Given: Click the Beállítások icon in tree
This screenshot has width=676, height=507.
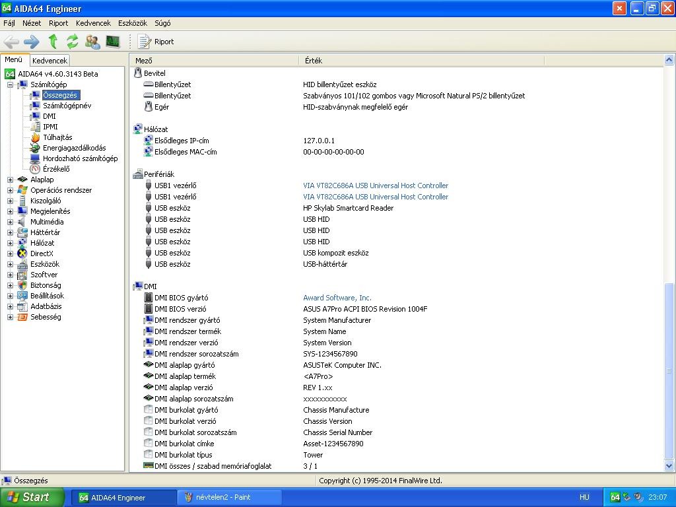Looking at the screenshot, I should (x=22, y=296).
